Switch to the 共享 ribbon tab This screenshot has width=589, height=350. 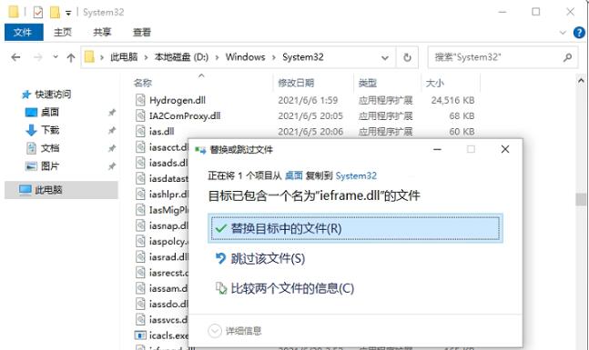pyautogui.click(x=102, y=33)
